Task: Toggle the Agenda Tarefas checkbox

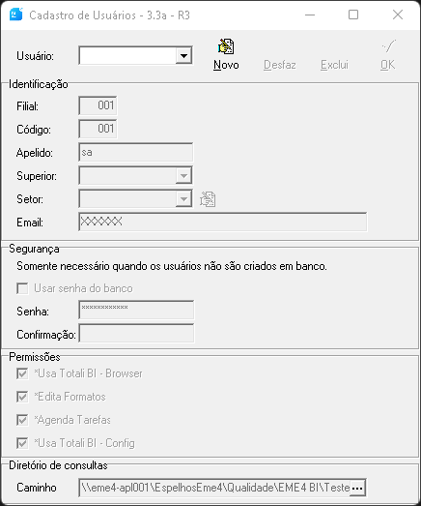Action: [x=22, y=420]
